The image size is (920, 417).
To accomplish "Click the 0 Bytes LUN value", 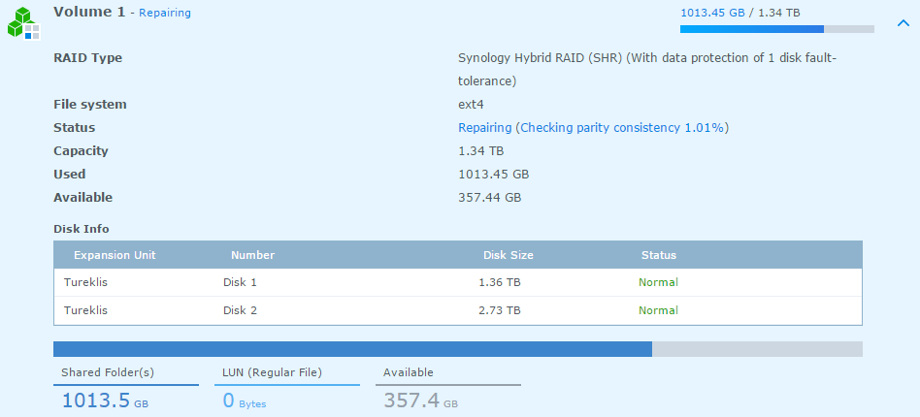I will 245,401.
